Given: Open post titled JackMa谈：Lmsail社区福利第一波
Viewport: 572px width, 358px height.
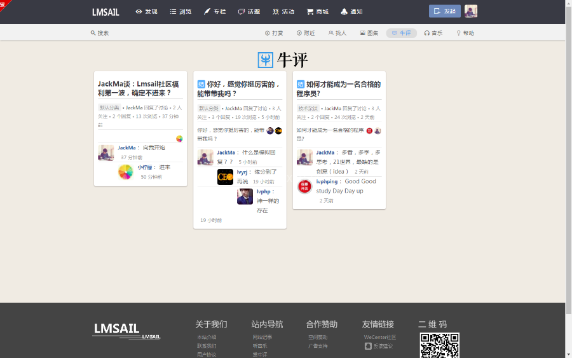Looking at the screenshot, I should click(x=139, y=88).
